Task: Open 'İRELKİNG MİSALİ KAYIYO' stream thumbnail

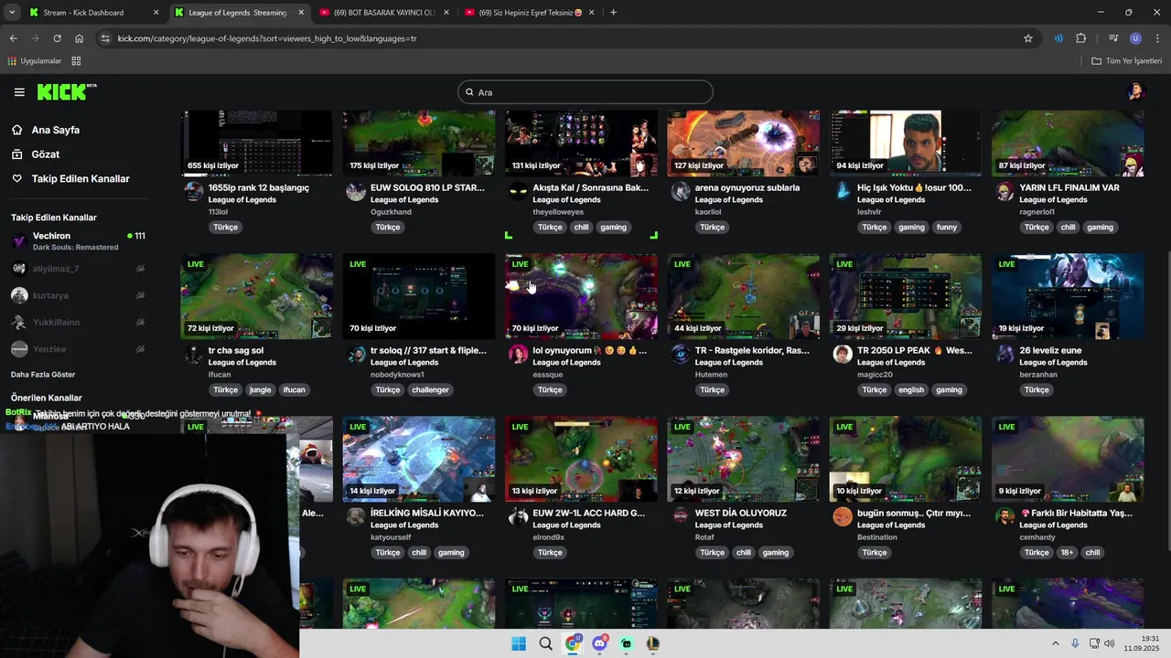Action: tap(419, 459)
